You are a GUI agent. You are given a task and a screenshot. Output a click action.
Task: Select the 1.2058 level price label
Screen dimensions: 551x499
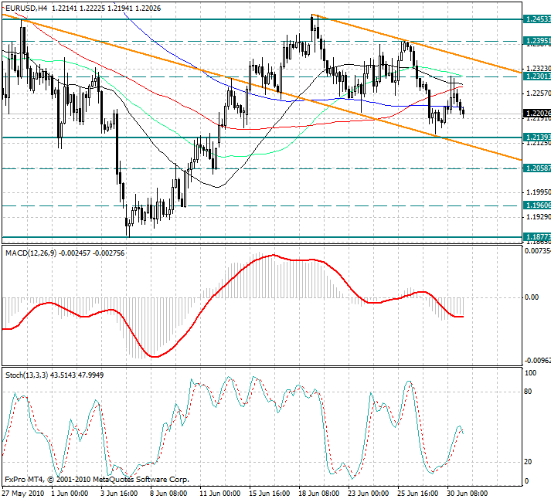[537, 168]
